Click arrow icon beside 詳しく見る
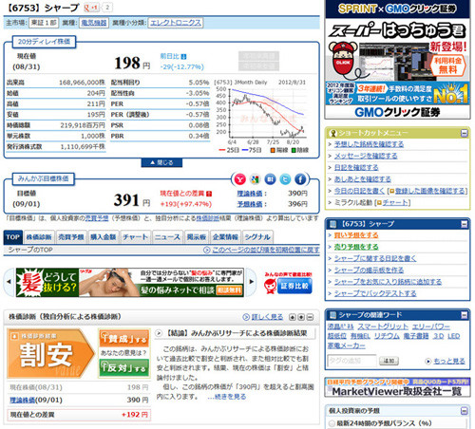 pyautogui.click(x=246, y=317)
